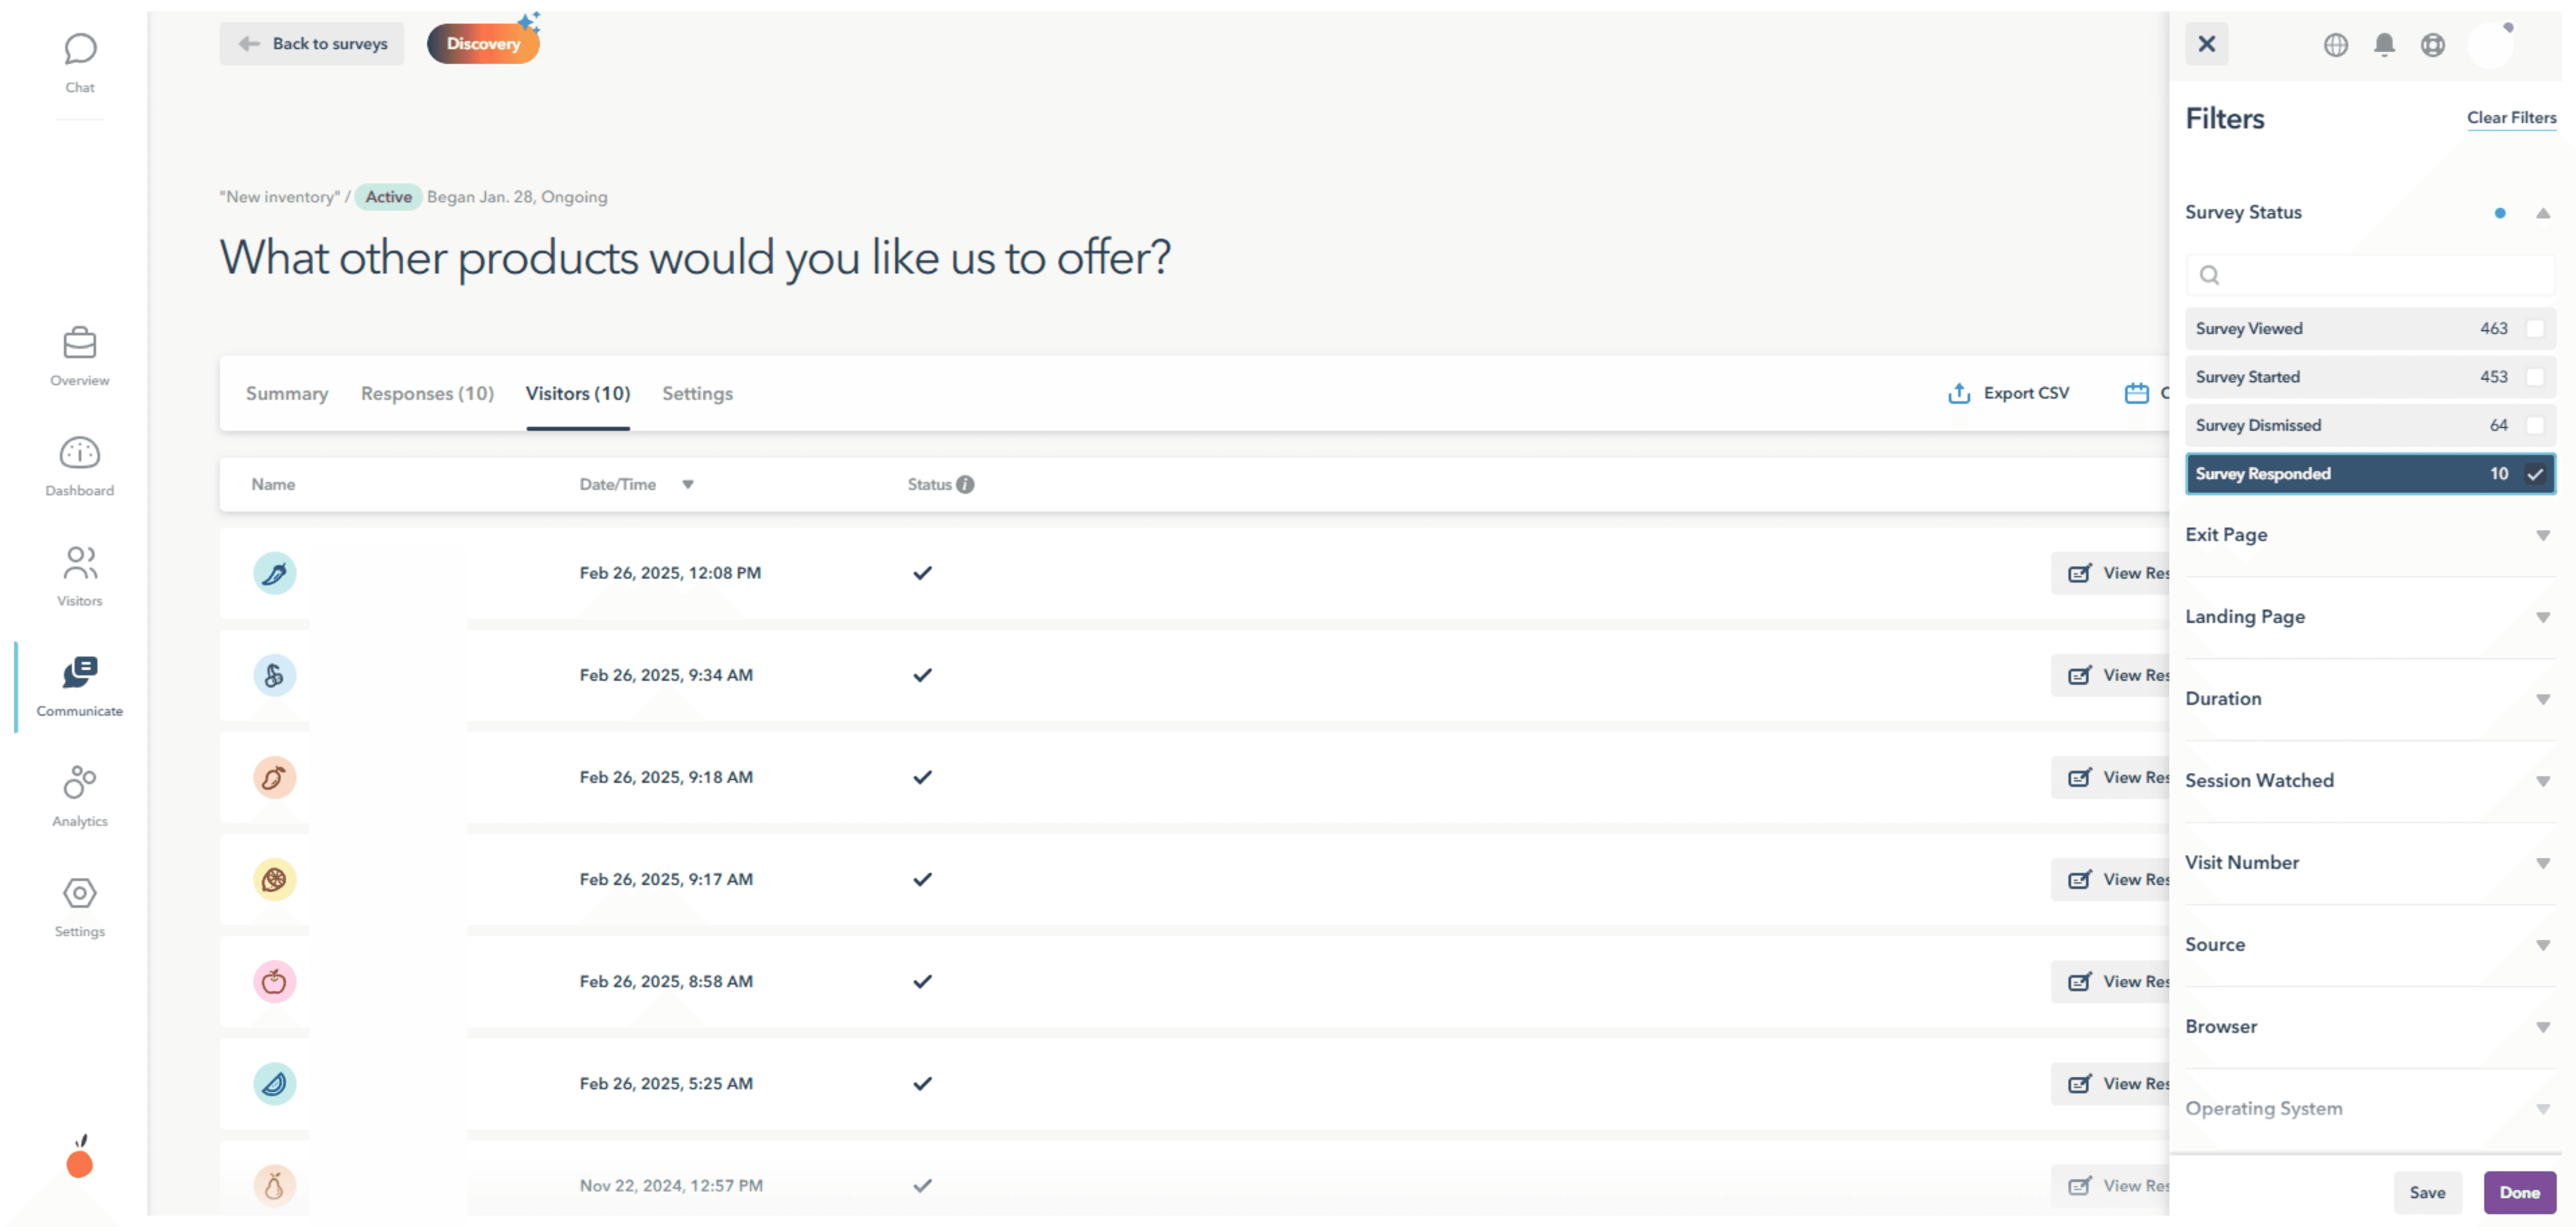
Task: Click visitor avatar for 8:58 AM row
Action: click(274, 981)
